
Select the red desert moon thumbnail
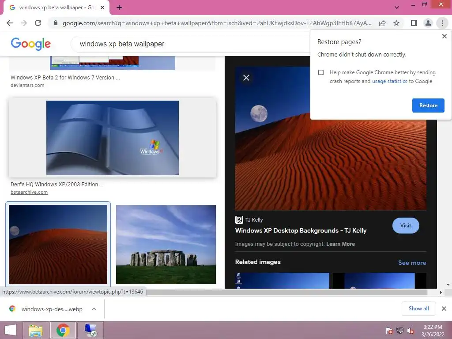(58, 245)
